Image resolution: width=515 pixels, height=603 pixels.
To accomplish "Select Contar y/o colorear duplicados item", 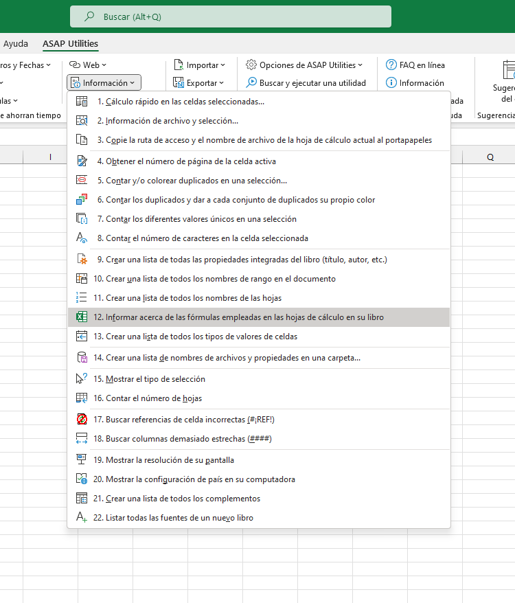I will coord(259,181).
